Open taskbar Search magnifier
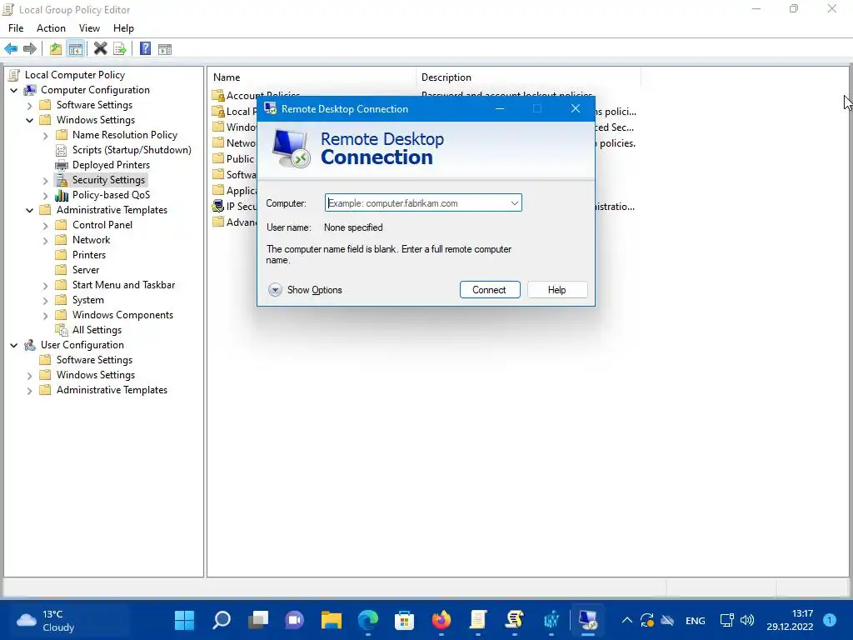The height and width of the screenshot is (640, 853). 222,620
